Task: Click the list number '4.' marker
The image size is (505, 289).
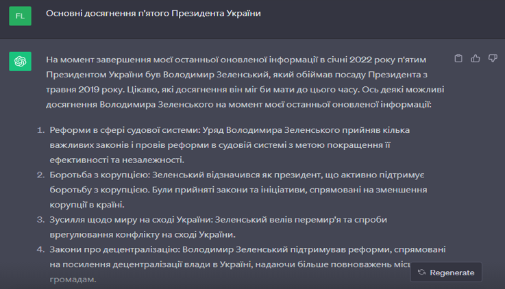Action: 40,249
